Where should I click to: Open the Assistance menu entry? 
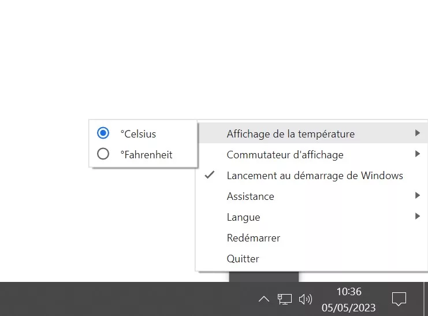pos(250,196)
